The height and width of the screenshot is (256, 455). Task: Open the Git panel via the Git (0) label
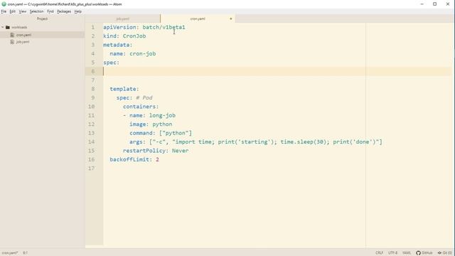click(447, 253)
